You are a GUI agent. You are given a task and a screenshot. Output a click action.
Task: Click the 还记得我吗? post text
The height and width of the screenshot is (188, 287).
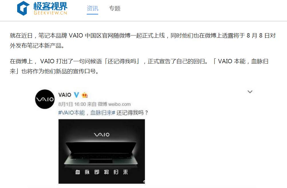132,112
